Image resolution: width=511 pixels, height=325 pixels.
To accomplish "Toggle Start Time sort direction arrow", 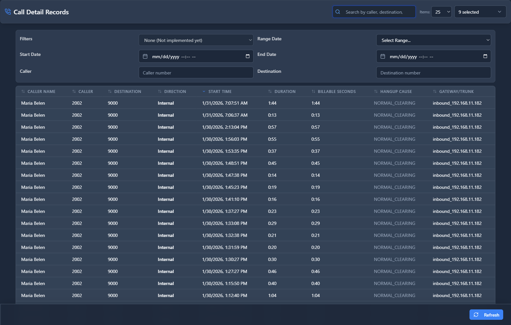I will [204, 92].
